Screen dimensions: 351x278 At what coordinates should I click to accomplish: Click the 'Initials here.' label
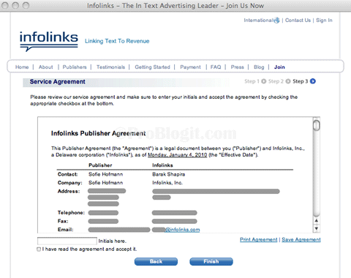(x=113, y=241)
